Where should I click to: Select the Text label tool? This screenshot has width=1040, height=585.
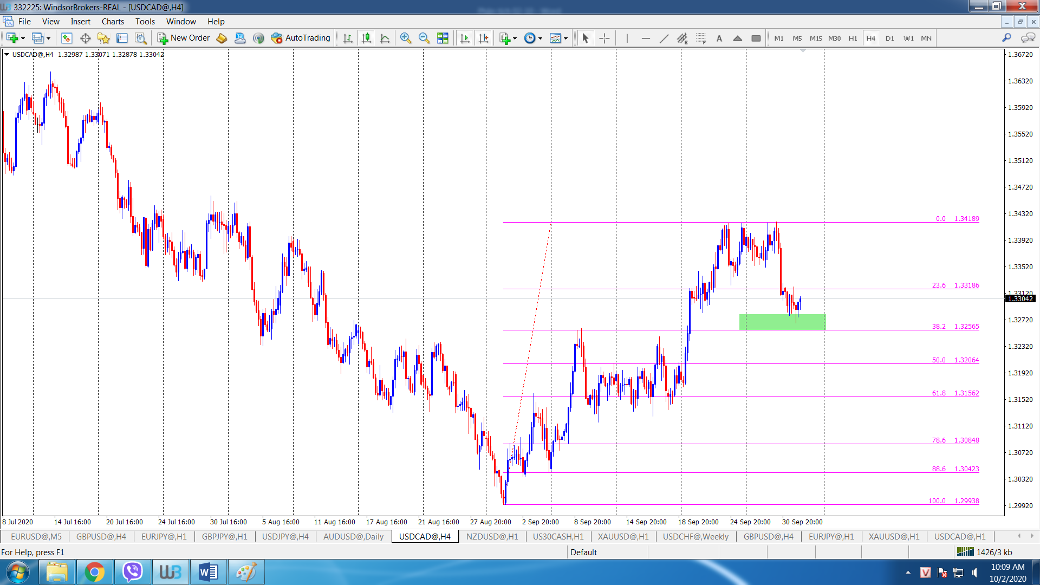(719, 38)
